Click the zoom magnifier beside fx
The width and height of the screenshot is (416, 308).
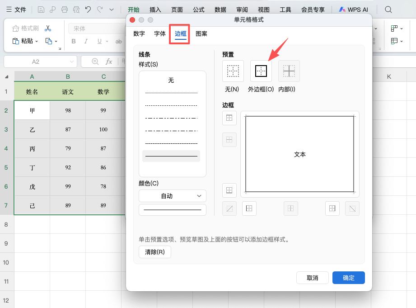(x=95, y=62)
